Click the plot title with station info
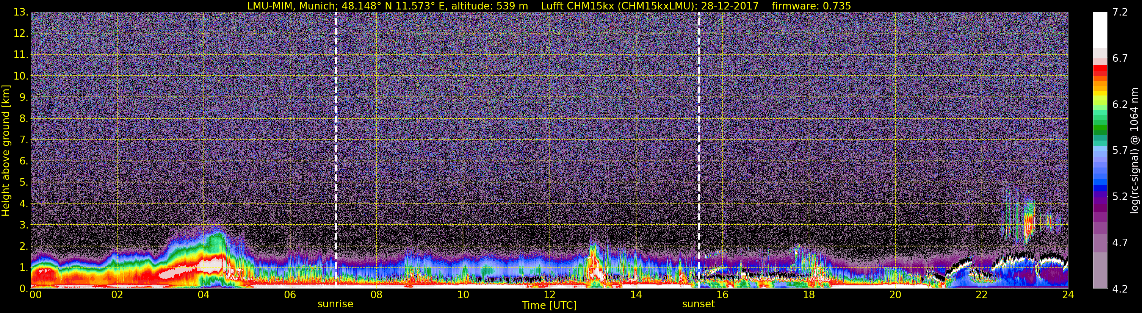 (x=549, y=6)
